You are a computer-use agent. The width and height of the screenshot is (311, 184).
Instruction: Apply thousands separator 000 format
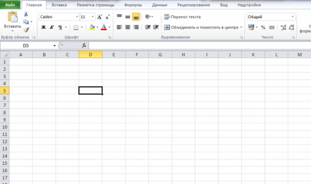point(272,27)
